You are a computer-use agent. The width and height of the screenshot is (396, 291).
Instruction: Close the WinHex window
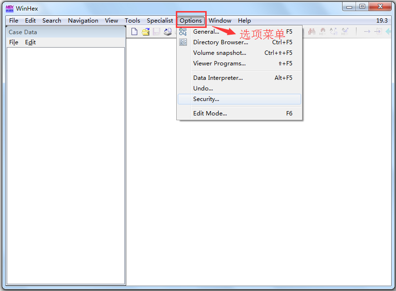coord(380,7)
